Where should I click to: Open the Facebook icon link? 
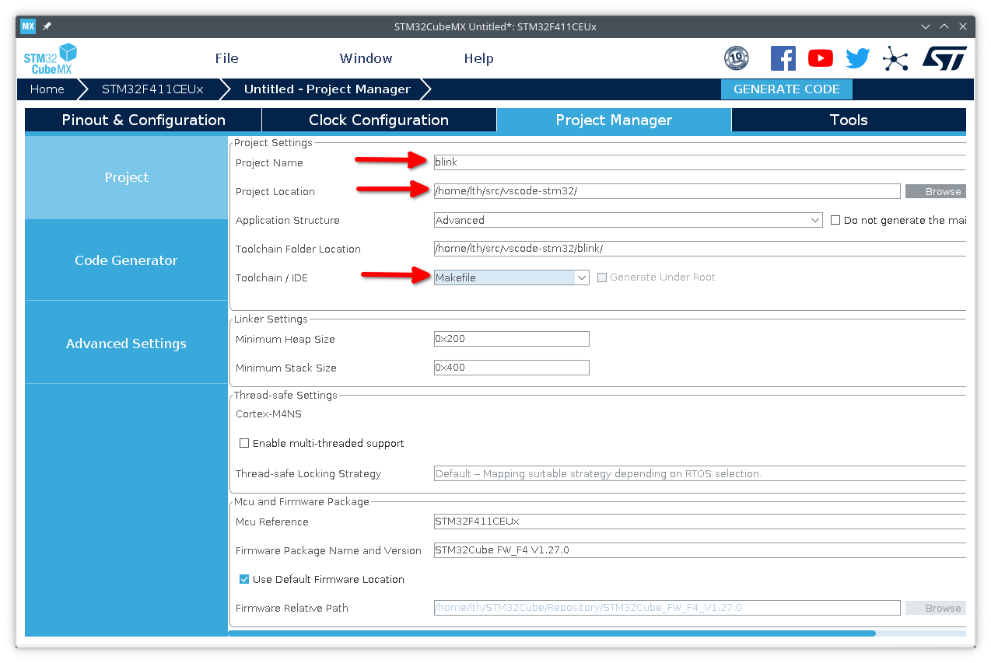click(783, 58)
